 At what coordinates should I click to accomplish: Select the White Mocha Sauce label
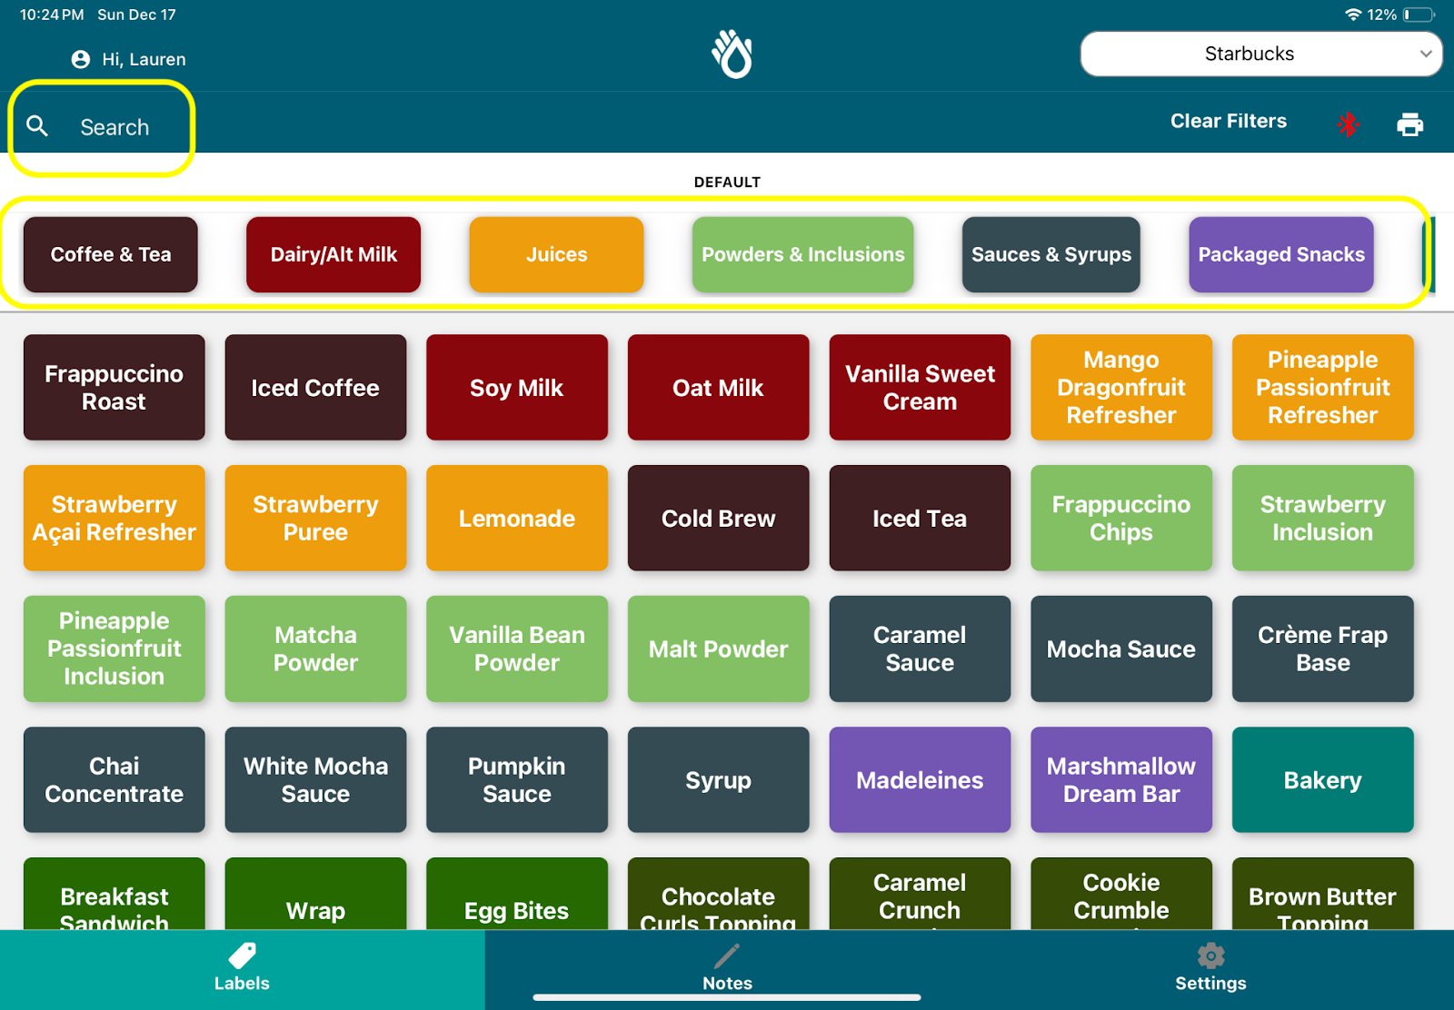pos(315,780)
